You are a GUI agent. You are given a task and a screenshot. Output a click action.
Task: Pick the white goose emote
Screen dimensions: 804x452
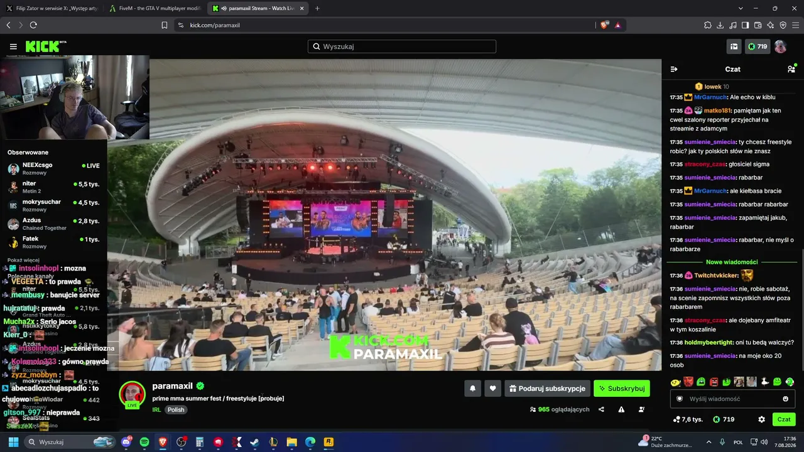pos(764,382)
